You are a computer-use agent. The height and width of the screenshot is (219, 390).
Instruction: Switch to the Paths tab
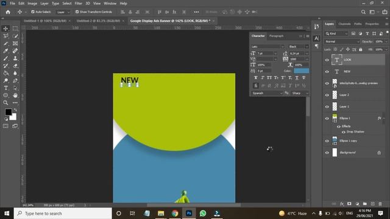358,24
